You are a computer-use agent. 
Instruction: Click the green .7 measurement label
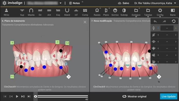point(58,42)
